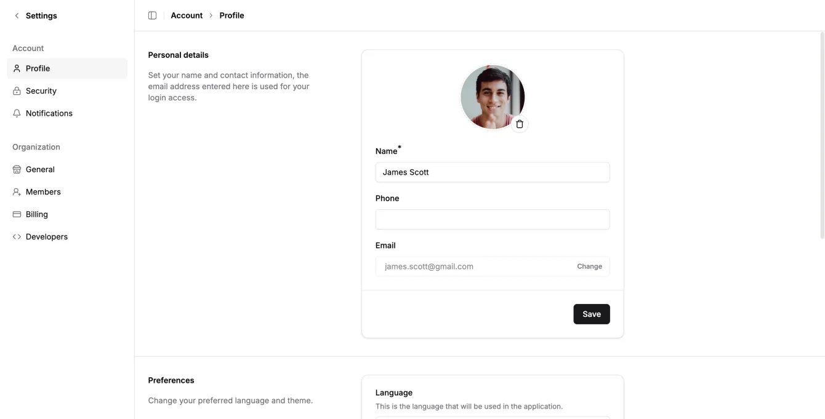This screenshot has height=419, width=825.
Task: Navigate to Account in the breadcrumb
Action: click(186, 15)
